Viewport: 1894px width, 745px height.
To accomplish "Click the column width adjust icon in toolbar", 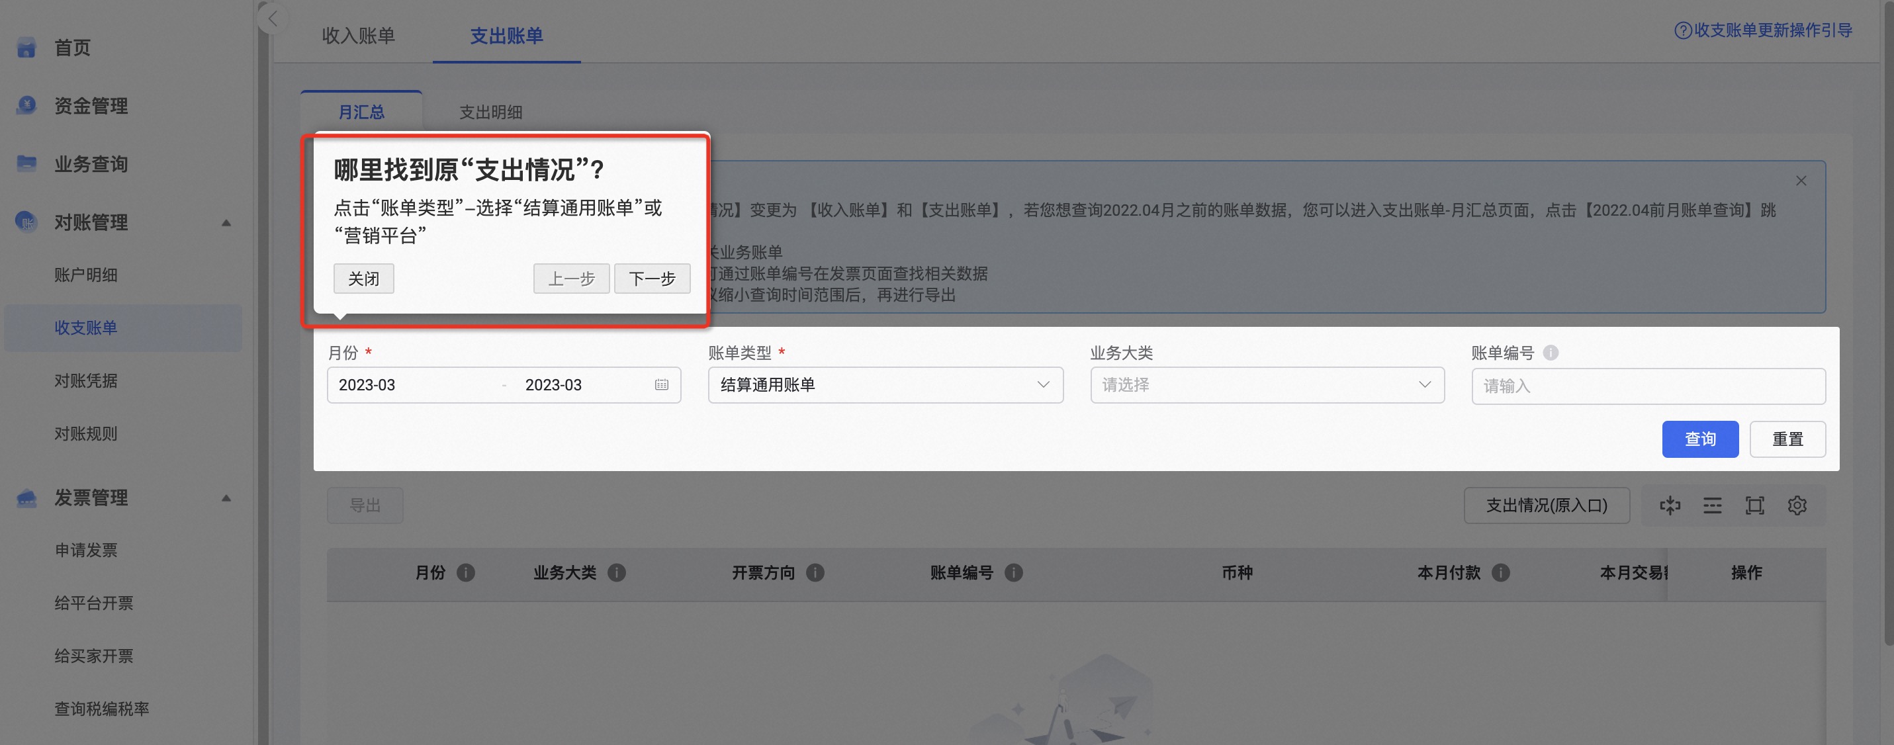I will click(x=1670, y=505).
